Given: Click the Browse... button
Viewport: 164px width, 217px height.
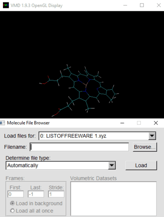Looking at the screenshot, I should pos(145,147).
